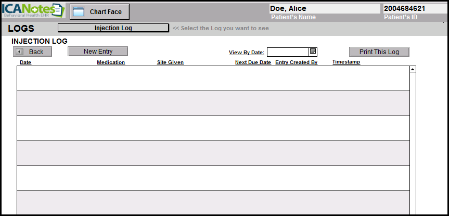Focus the View By Date input field
The image size is (449, 216).
(x=288, y=52)
